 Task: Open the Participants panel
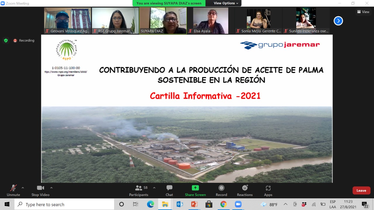(x=139, y=190)
